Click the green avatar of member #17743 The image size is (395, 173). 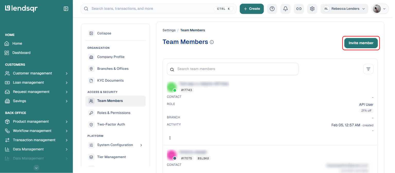tap(172, 87)
